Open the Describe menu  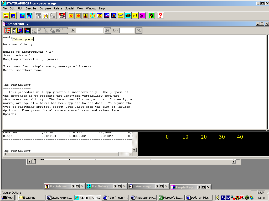pos(31,8)
